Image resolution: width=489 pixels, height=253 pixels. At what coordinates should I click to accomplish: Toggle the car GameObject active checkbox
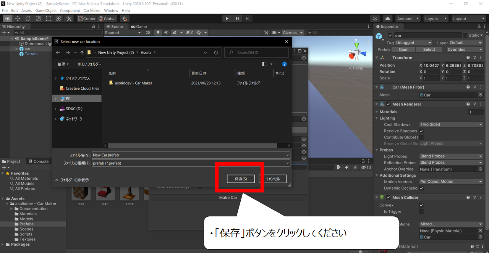click(x=390, y=35)
